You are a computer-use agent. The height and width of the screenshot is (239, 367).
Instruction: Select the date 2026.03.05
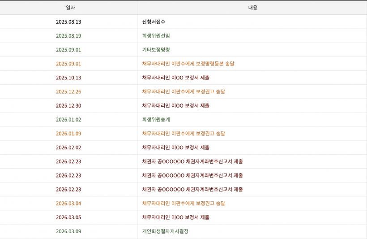68,217
